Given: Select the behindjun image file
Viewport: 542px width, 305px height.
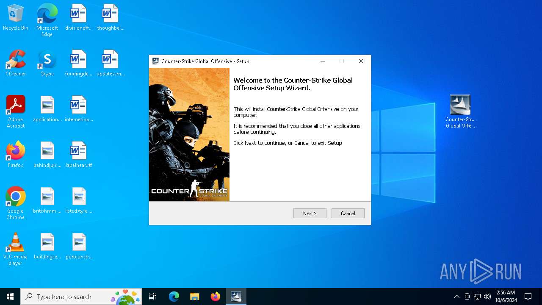Looking at the screenshot, I should pos(47,155).
